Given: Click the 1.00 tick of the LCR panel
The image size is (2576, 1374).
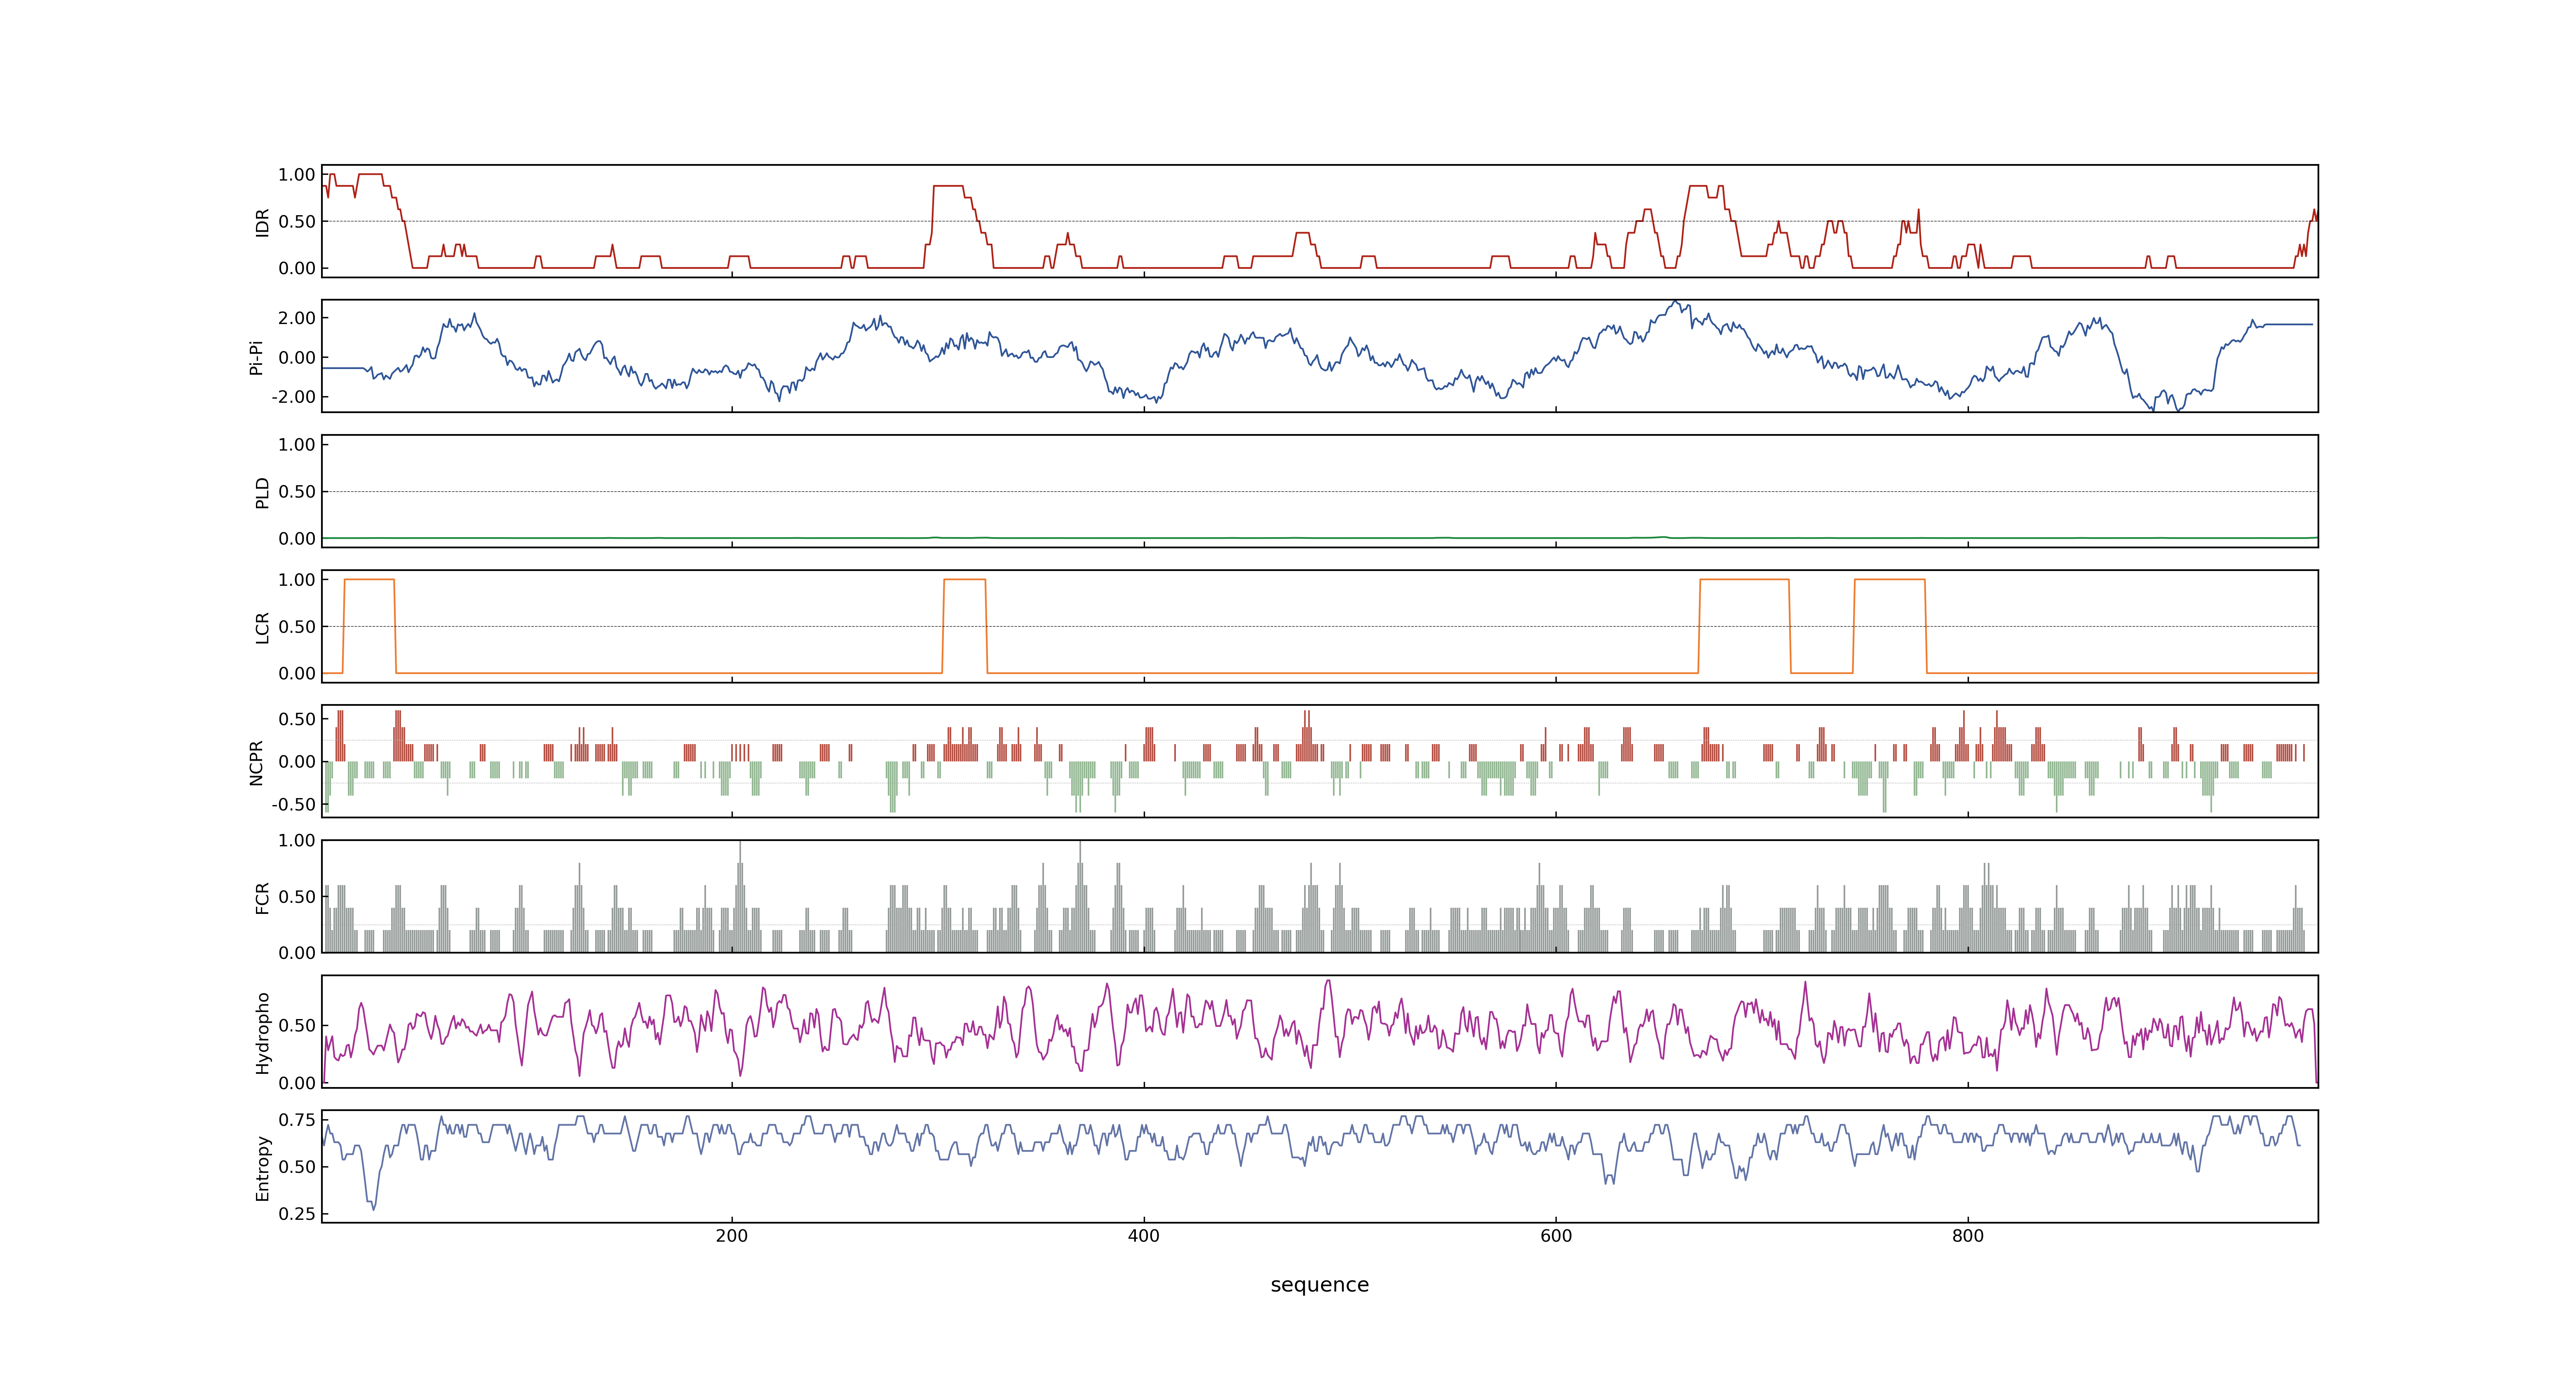Looking at the screenshot, I should (x=297, y=580).
